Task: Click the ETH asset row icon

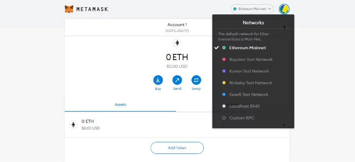Action: coord(73,125)
